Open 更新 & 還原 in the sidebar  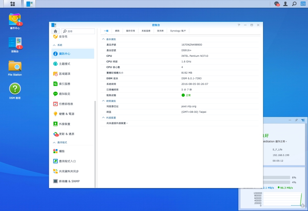73,134
